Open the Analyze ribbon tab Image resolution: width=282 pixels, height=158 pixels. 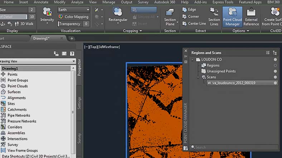pyautogui.click(x=77, y=2)
